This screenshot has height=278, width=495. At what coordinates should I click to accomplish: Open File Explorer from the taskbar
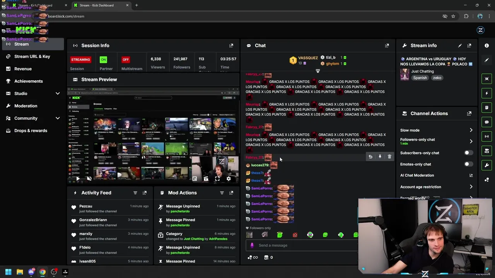pos(20,272)
